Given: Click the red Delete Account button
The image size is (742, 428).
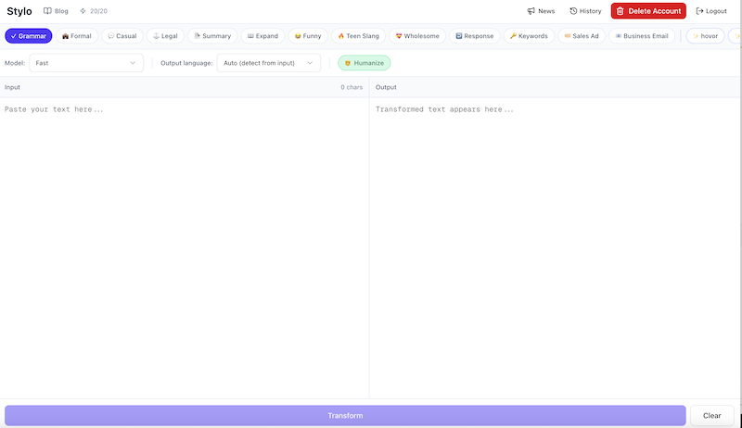Looking at the screenshot, I should coord(648,11).
